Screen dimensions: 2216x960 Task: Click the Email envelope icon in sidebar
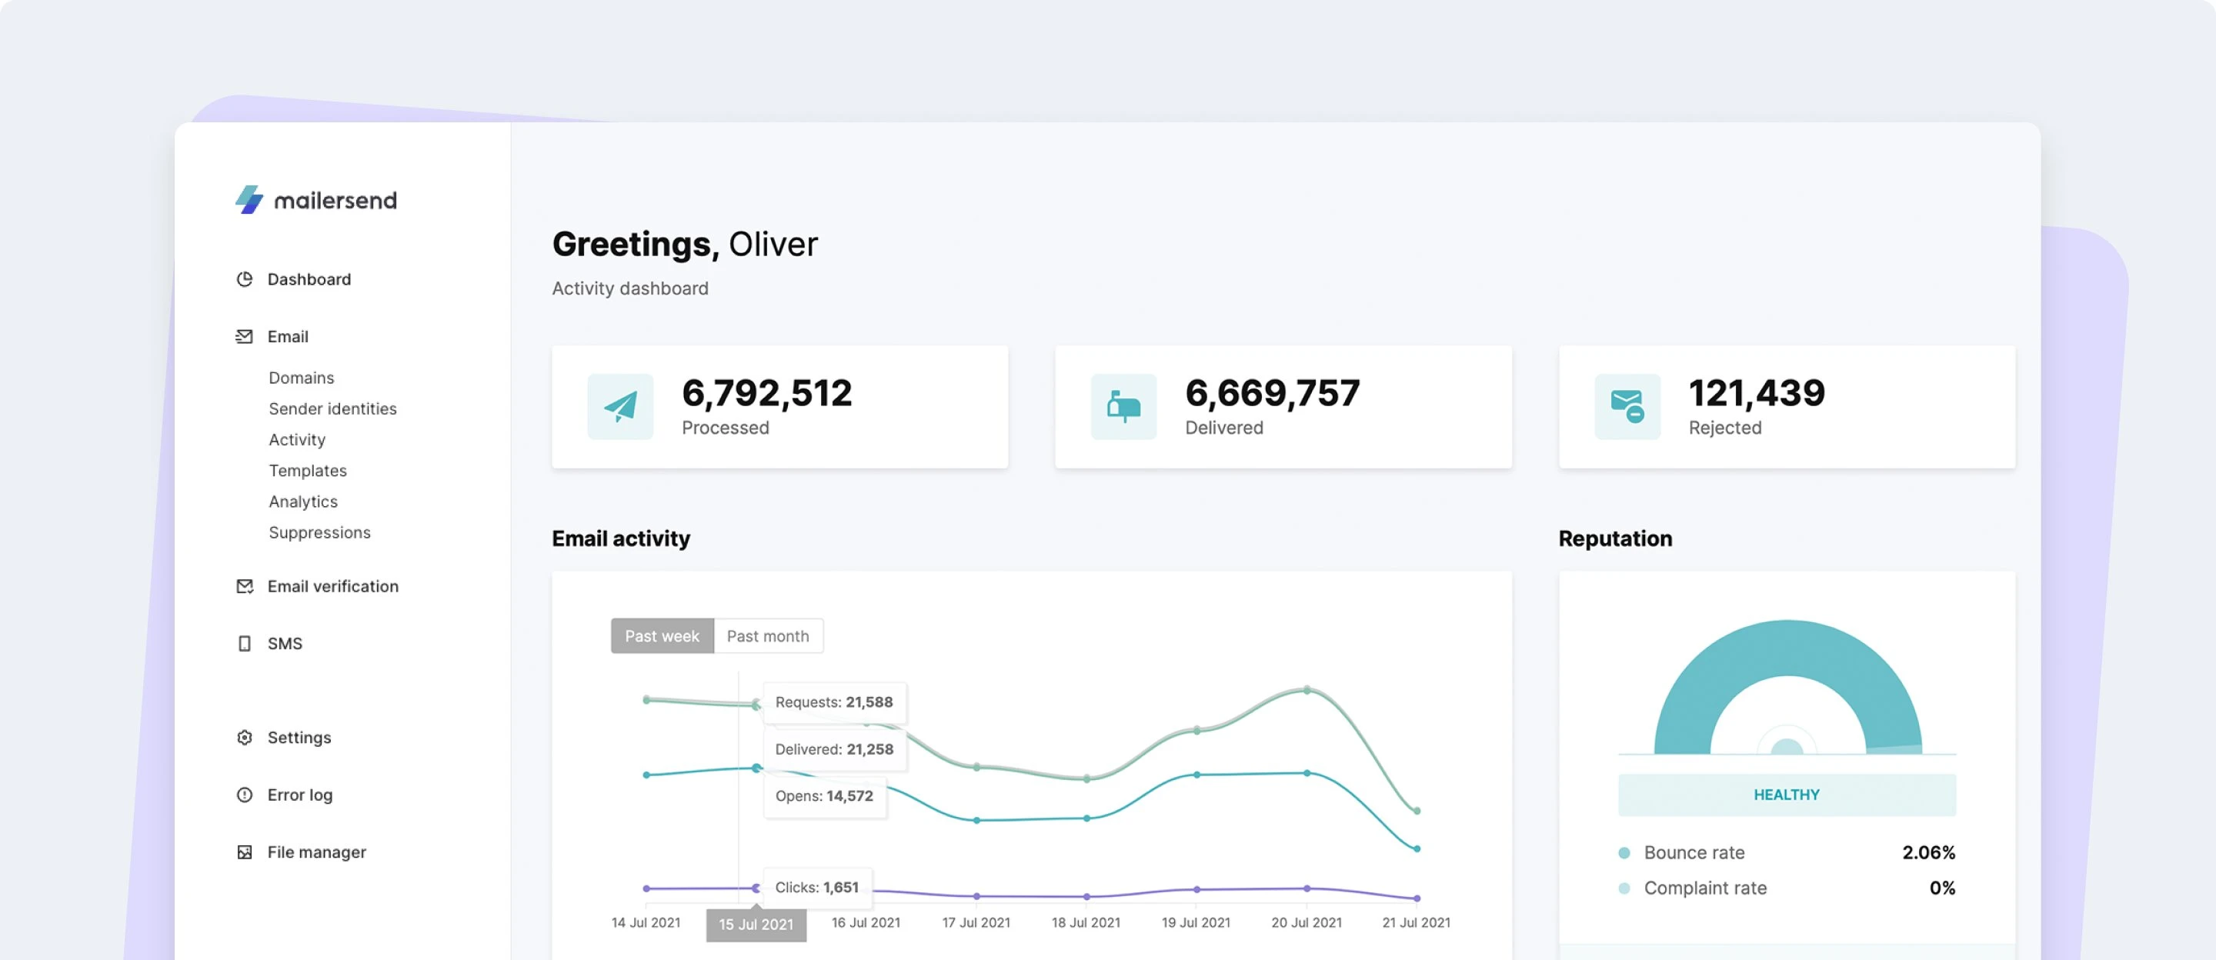[245, 336]
